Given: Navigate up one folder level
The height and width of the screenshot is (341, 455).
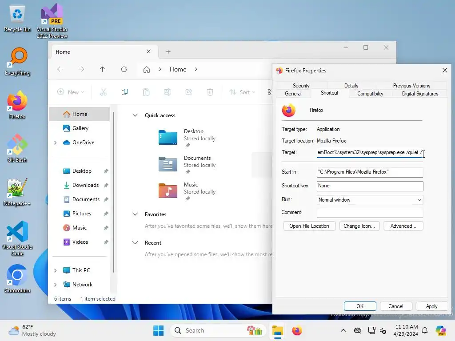Looking at the screenshot, I should (x=103, y=69).
